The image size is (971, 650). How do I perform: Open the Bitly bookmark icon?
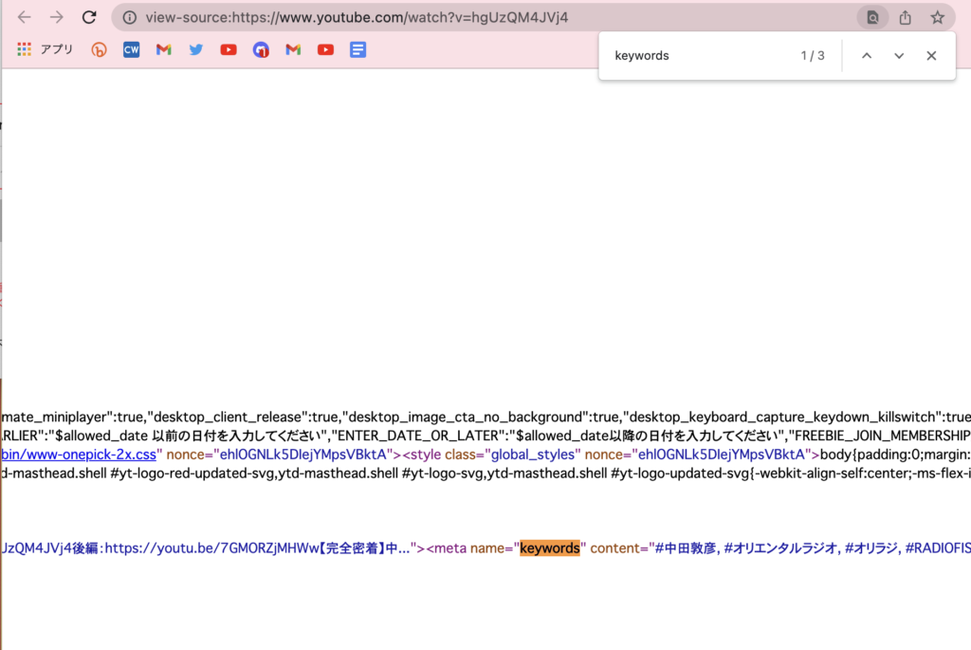pos(99,49)
